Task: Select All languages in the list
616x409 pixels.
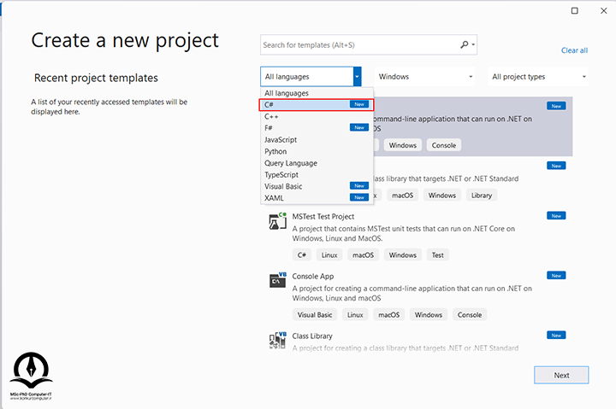Action: click(x=317, y=93)
